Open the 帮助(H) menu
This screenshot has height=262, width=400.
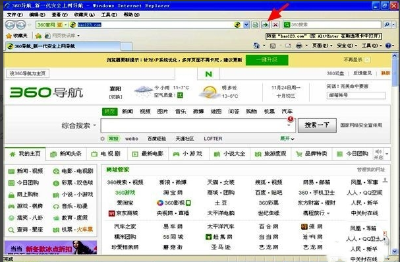131,15
